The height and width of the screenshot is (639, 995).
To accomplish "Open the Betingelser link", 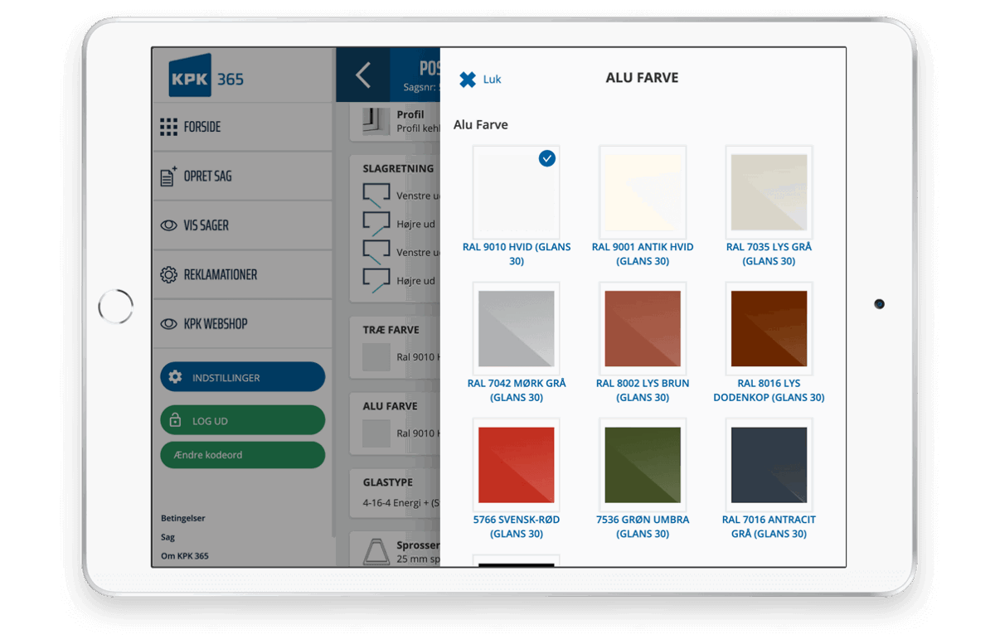I will tap(183, 518).
